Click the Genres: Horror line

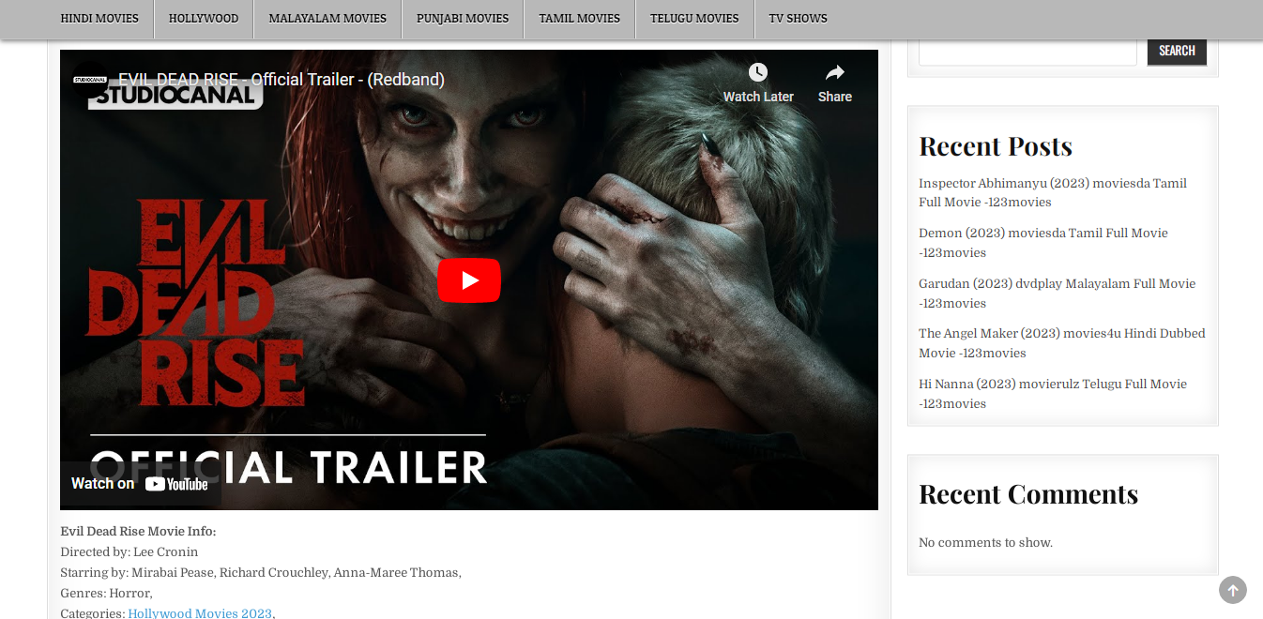[x=107, y=593]
